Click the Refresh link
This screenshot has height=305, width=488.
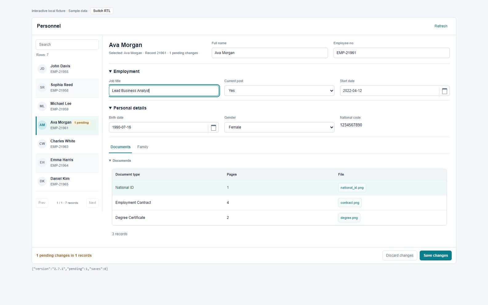[x=441, y=26]
